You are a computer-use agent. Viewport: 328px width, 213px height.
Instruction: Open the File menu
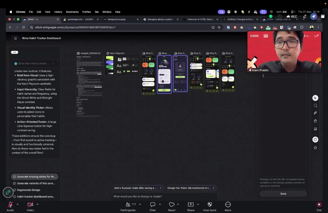pos(31,12)
